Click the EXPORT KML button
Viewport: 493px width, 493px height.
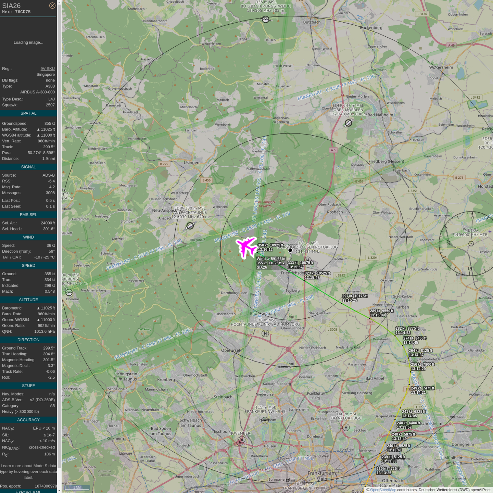tap(28, 491)
